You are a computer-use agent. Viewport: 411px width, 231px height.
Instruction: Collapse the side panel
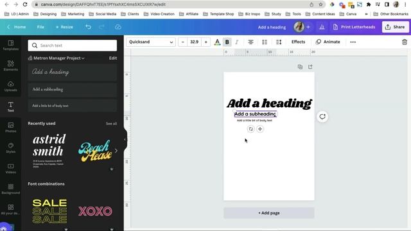[x=125, y=140]
